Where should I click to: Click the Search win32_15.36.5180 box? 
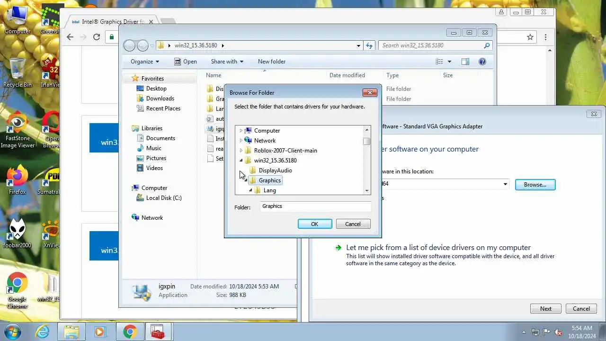click(436, 45)
